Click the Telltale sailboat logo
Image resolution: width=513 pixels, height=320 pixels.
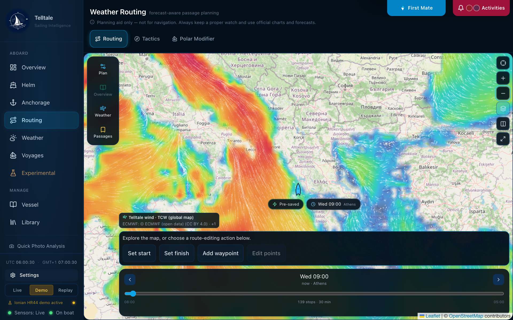coord(18,21)
